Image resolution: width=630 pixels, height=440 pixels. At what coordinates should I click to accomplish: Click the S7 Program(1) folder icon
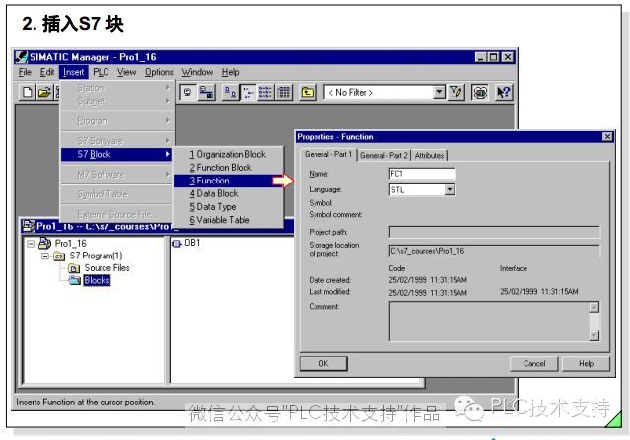pyautogui.click(x=59, y=256)
